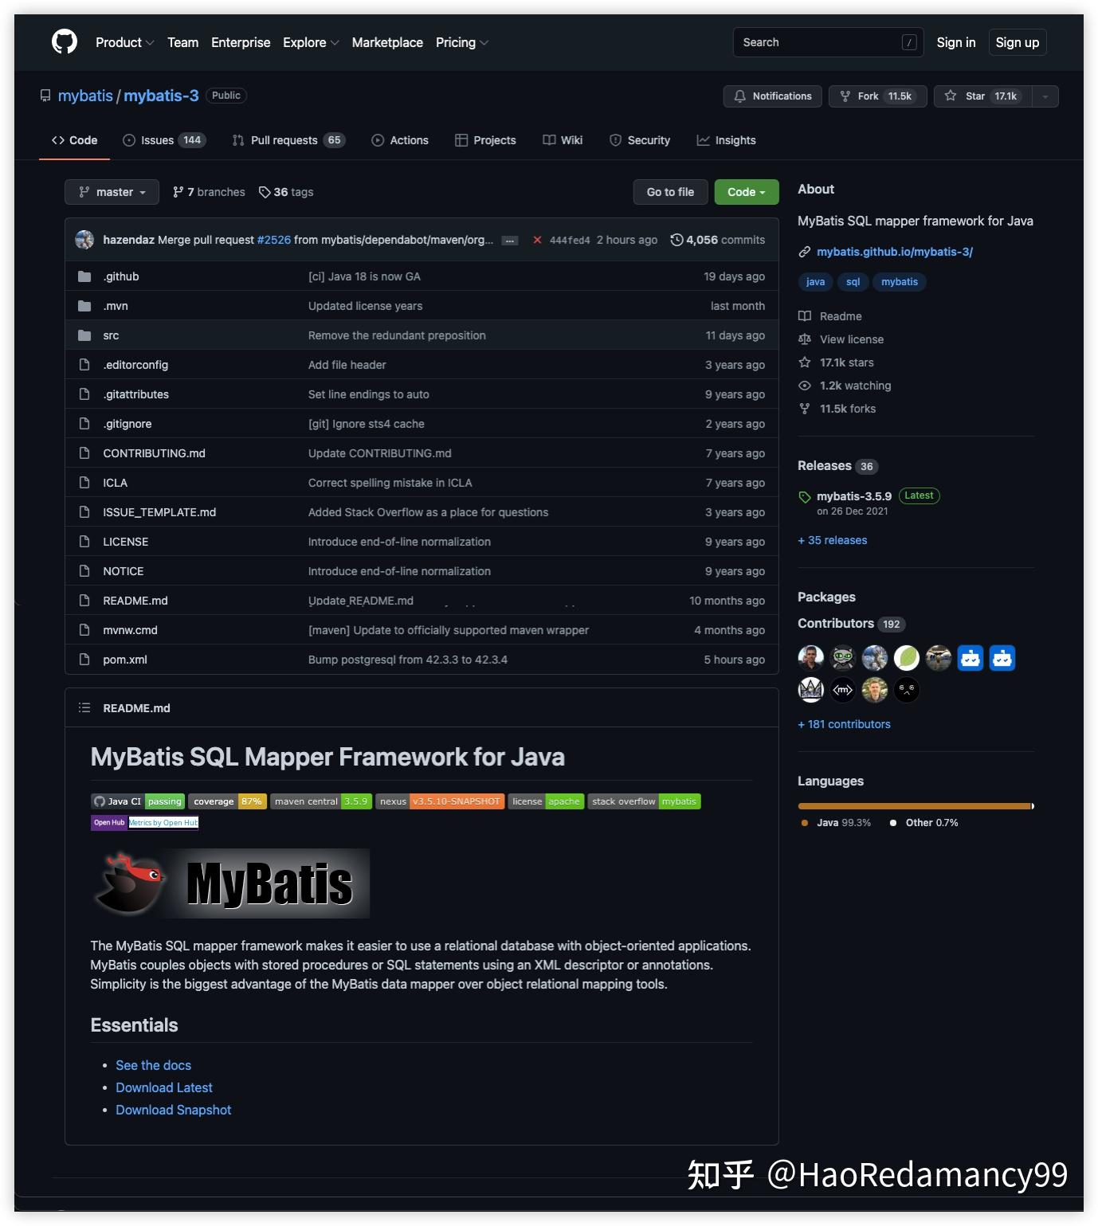The image size is (1098, 1226).
Task: Open the Projects tab
Action: 485,140
